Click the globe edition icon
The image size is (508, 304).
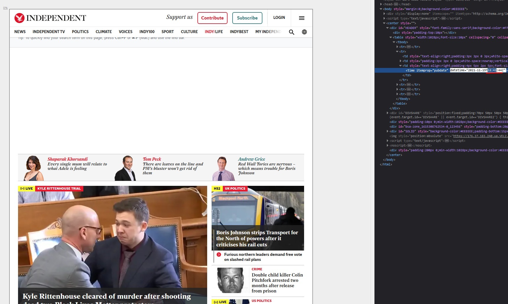[304, 32]
